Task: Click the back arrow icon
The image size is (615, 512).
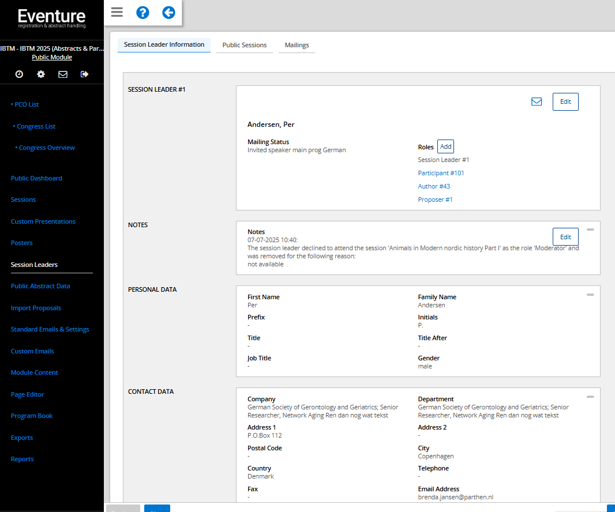Action: tap(168, 12)
